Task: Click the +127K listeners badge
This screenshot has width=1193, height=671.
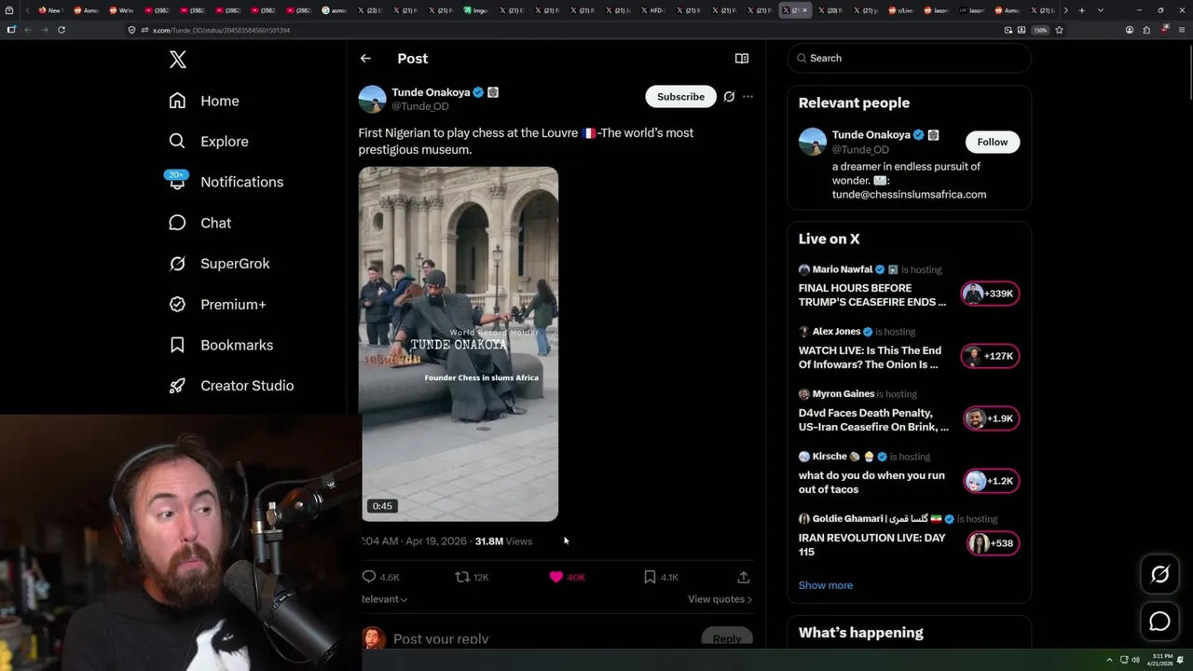Action: click(x=990, y=356)
